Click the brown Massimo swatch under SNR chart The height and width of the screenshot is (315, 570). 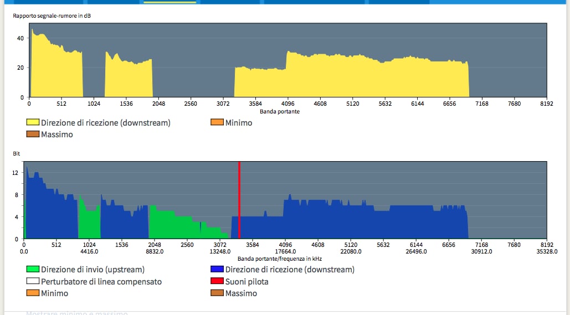[x=32, y=135]
